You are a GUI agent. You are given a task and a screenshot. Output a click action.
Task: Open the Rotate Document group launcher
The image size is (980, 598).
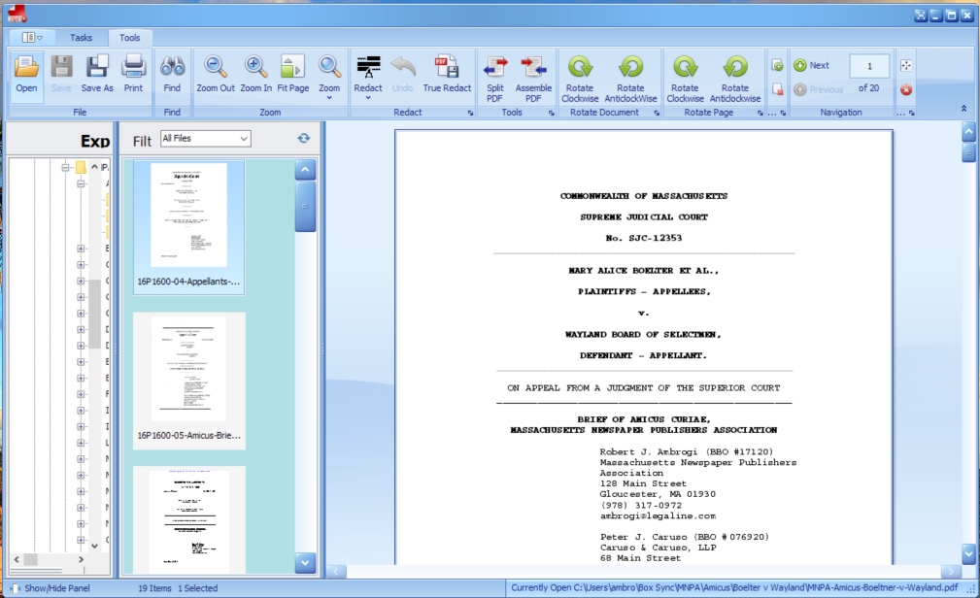click(657, 114)
